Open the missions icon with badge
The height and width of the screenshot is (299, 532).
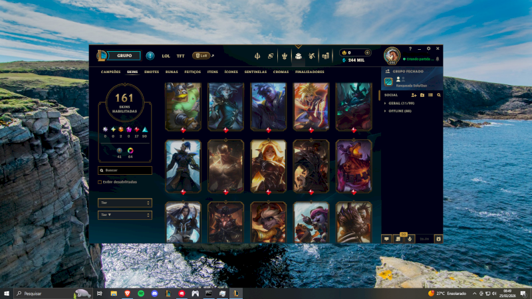[x=398, y=239]
